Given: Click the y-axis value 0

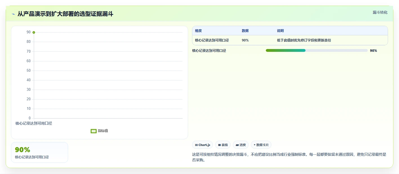Looking at the screenshot, I should (x=30, y=118).
